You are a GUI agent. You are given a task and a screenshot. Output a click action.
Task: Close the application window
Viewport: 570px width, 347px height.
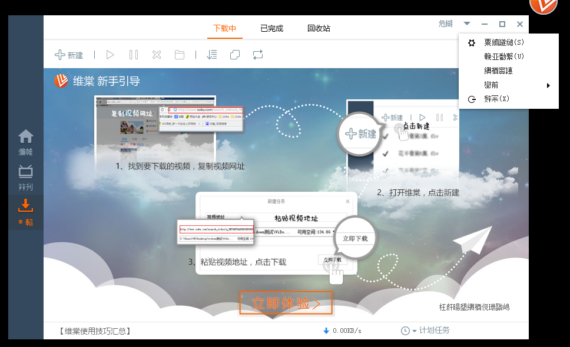click(520, 24)
